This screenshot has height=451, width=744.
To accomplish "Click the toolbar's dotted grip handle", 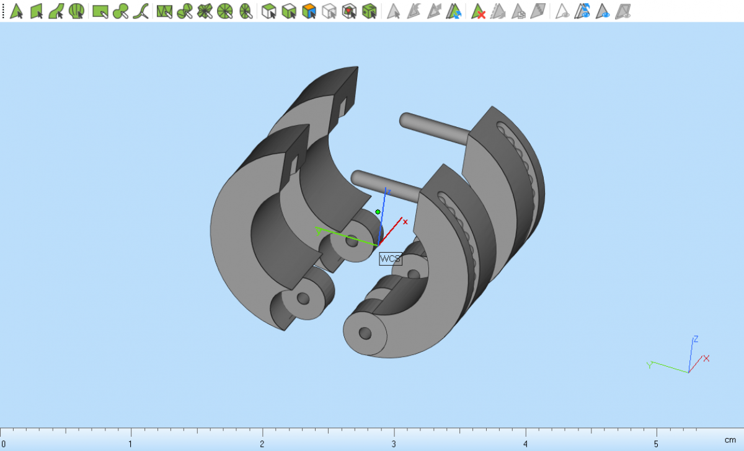I will 3,11.
